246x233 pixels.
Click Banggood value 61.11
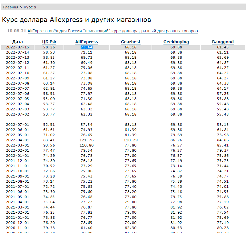click(x=223, y=52)
